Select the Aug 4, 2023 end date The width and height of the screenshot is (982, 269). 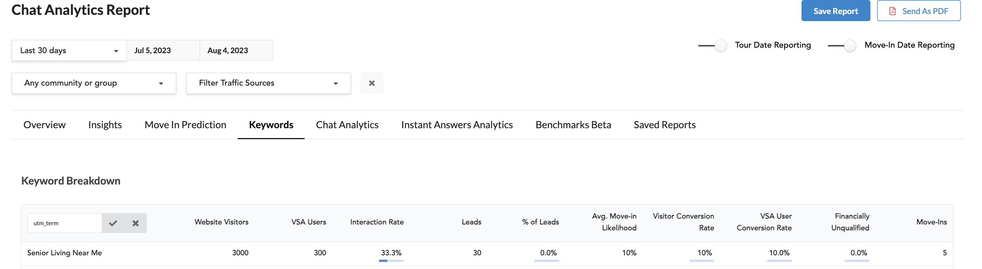tap(236, 50)
